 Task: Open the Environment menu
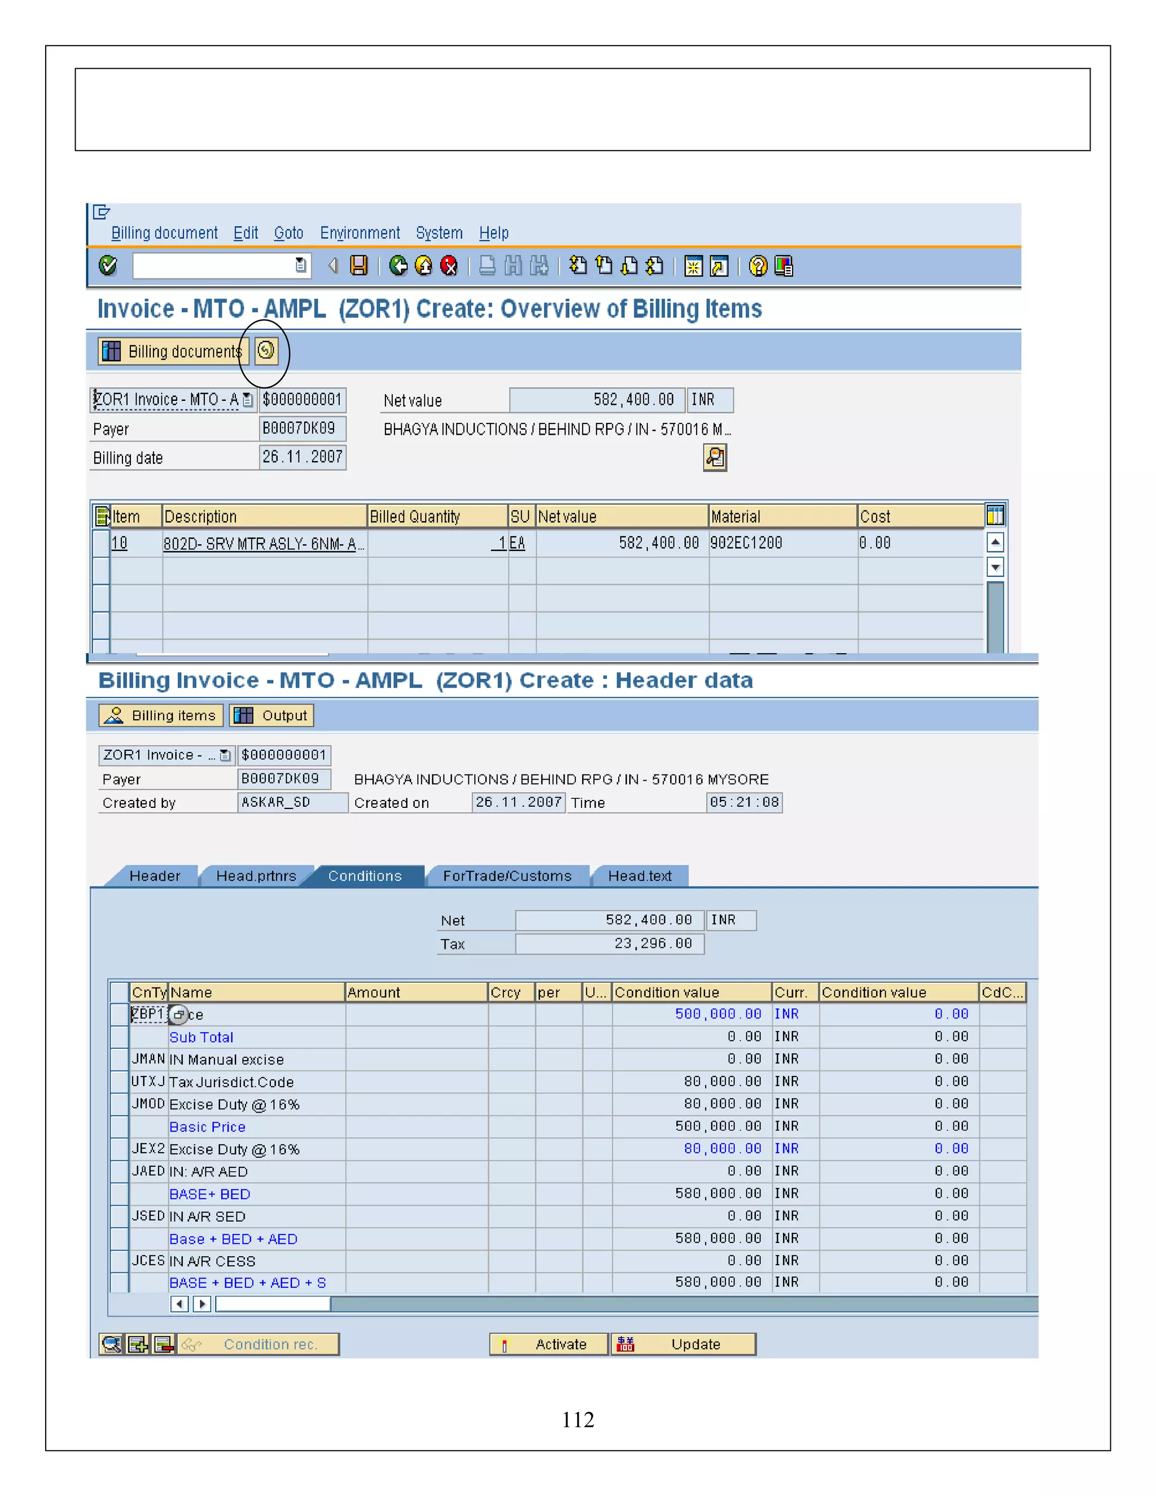click(360, 233)
